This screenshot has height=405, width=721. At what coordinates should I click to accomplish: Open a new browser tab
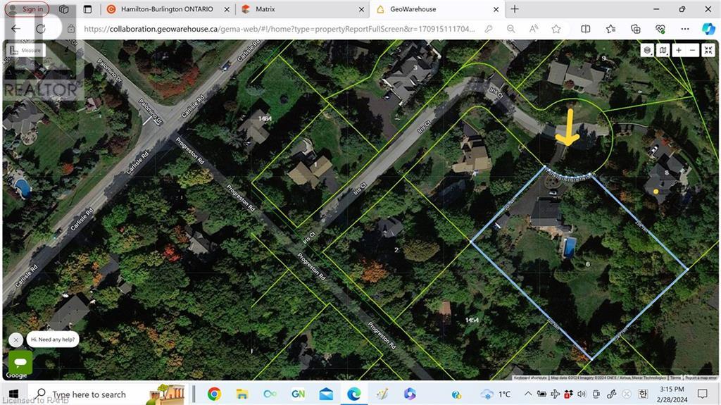515,9
